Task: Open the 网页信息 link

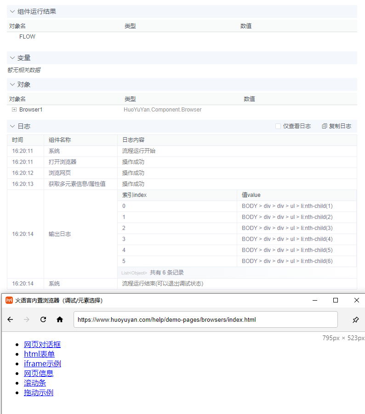Action: point(39,373)
